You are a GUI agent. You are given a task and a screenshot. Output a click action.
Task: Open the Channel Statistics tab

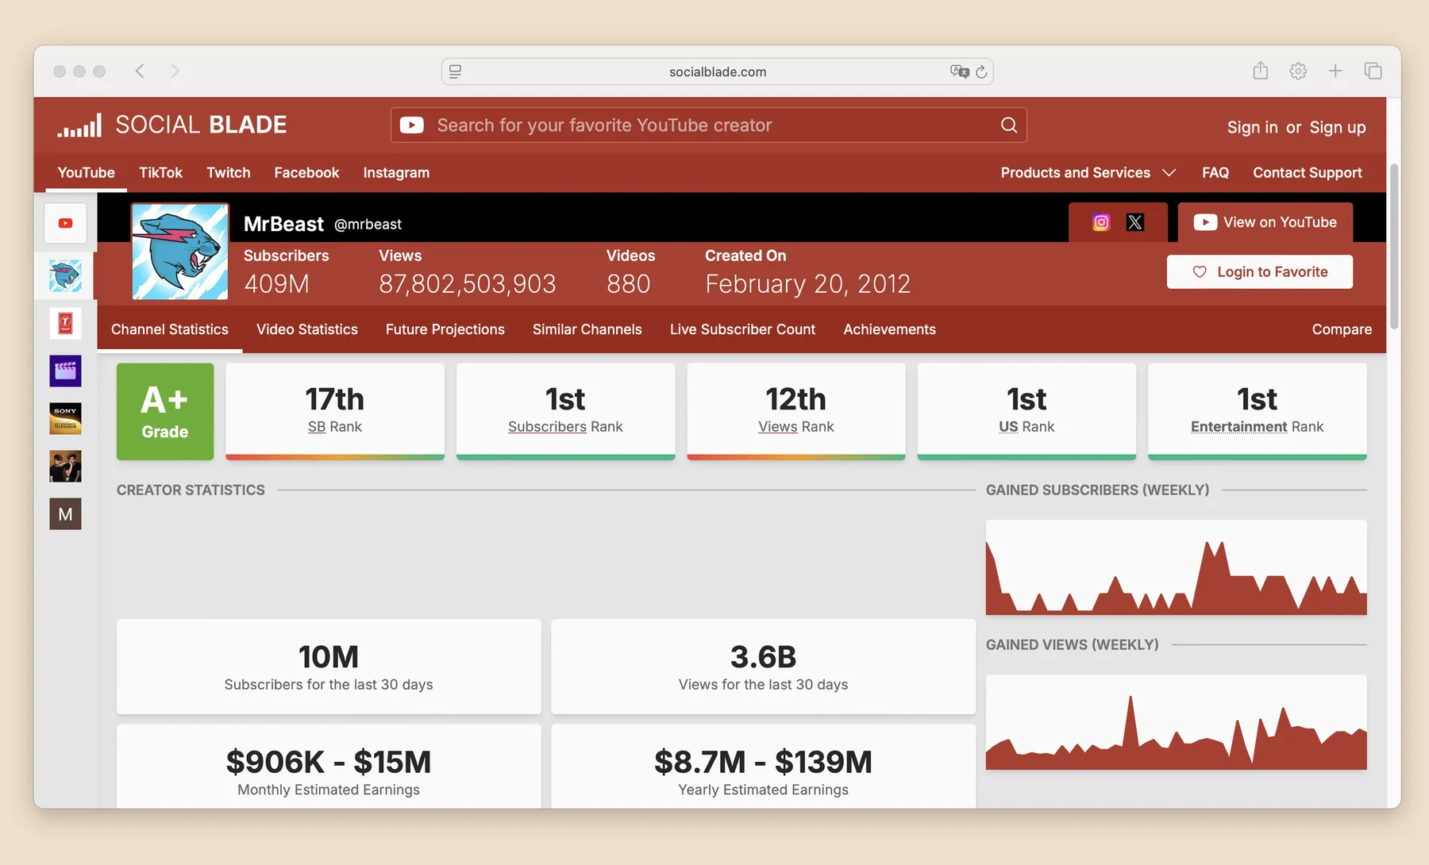click(170, 329)
